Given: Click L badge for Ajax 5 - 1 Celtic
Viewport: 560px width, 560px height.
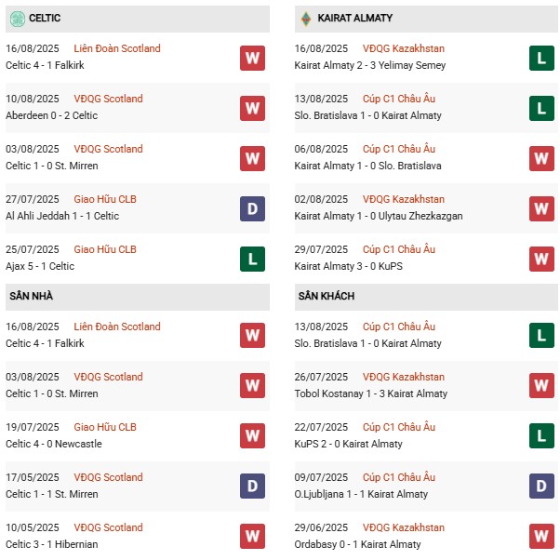Looking at the screenshot, I should (251, 259).
